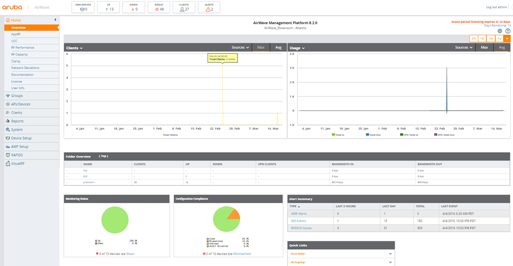Set time range to 1y
This screenshot has width=513, height=266.
point(499,39)
